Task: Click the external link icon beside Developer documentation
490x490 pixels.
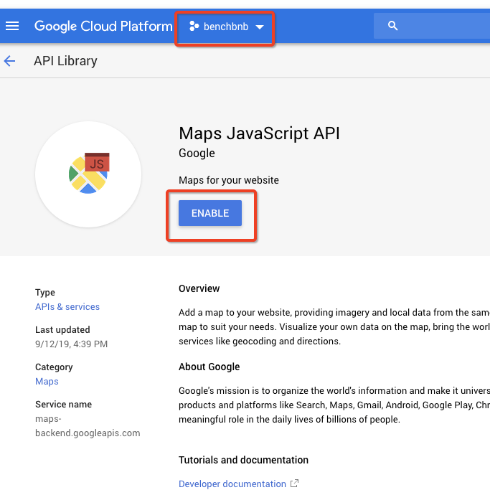Action: pyautogui.click(x=294, y=484)
